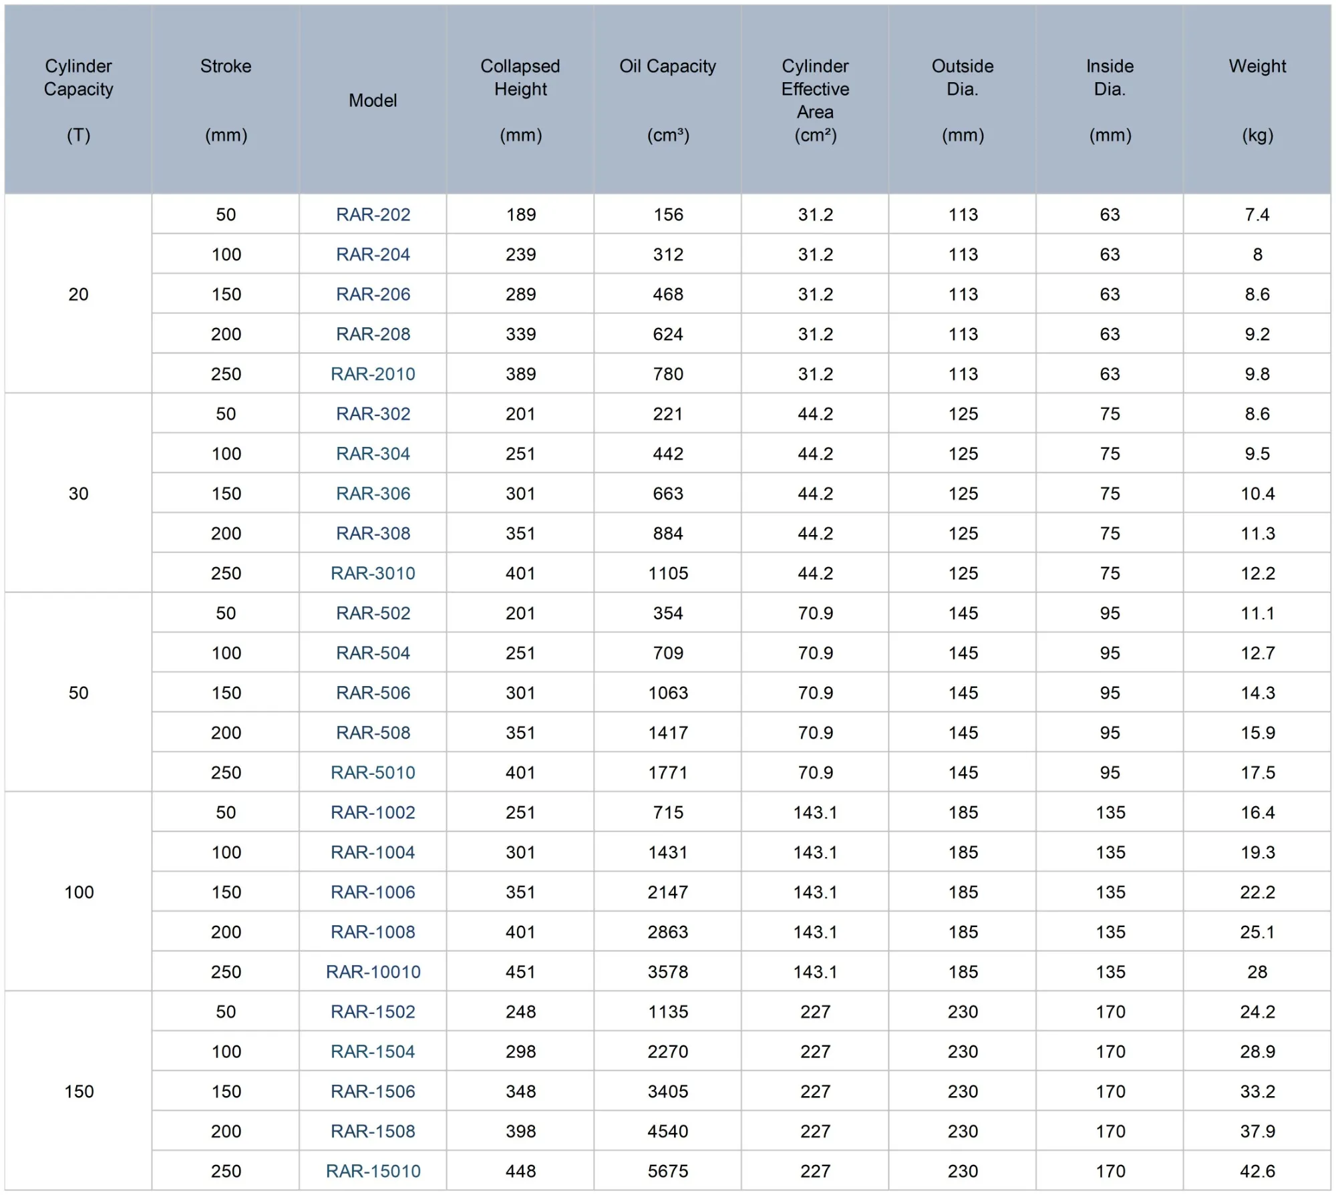Click the RAR-1002 model link
1336x1195 pixels.
click(373, 812)
